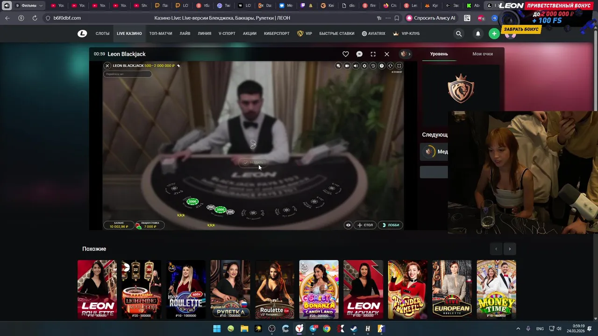Mute the in-game sound speaker icon
This screenshot has width=598, height=336.
[x=356, y=66]
